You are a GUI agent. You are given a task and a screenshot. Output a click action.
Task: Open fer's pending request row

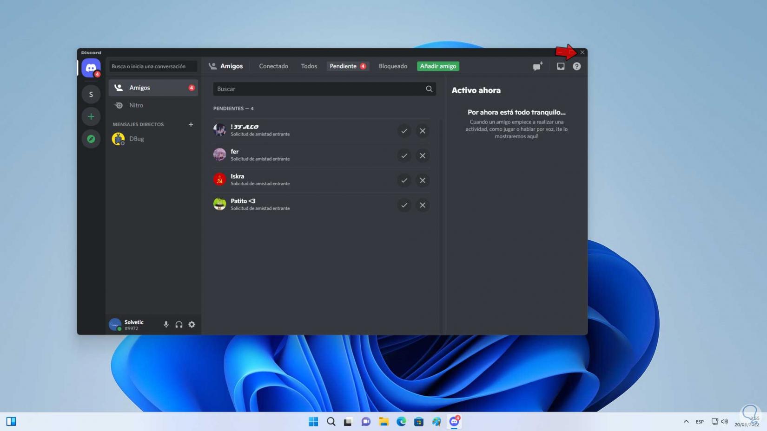point(322,155)
